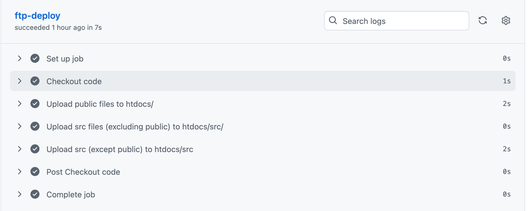The image size is (530, 211).
Task: Click the success icon for Upload public files step
Action: 35,104
